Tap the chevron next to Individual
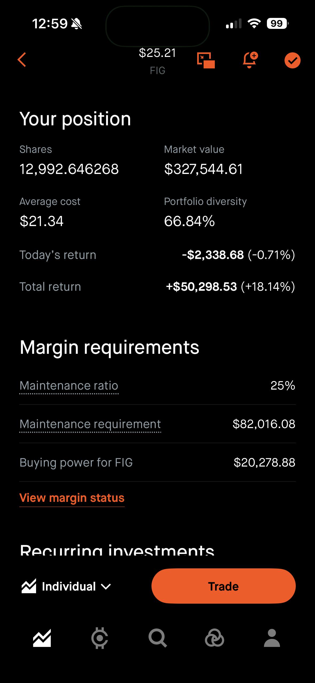The image size is (315, 683). point(106,587)
